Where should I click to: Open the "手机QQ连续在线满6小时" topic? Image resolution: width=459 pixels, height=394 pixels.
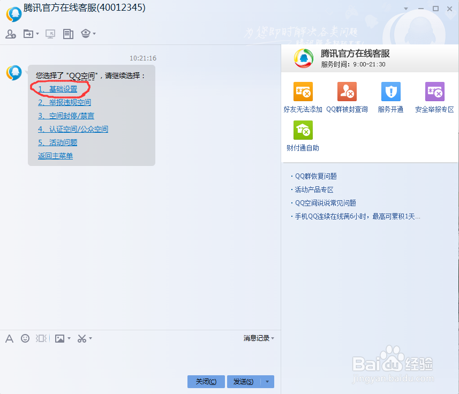[357, 216]
